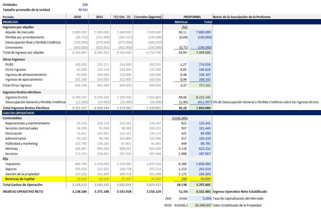321x209 pixels.
Task: Click the T12 Oct. '22 column header
Action: pyautogui.click(x=122, y=17)
